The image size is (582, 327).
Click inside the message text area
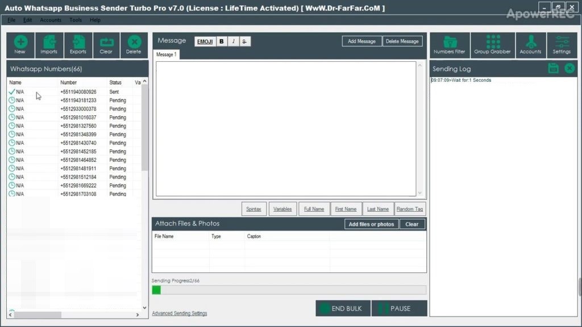286,129
